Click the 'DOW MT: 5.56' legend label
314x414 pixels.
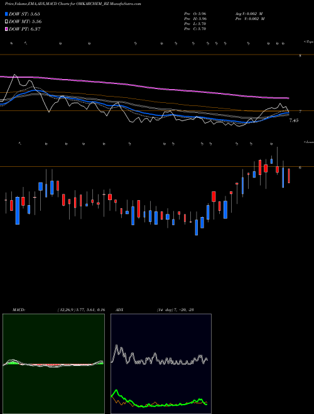(x=25, y=21)
